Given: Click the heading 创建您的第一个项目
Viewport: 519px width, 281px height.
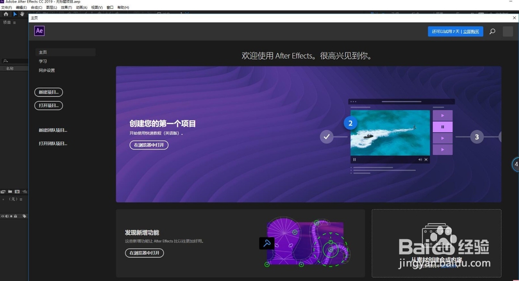Looking at the screenshot, I should pos(162,124).
